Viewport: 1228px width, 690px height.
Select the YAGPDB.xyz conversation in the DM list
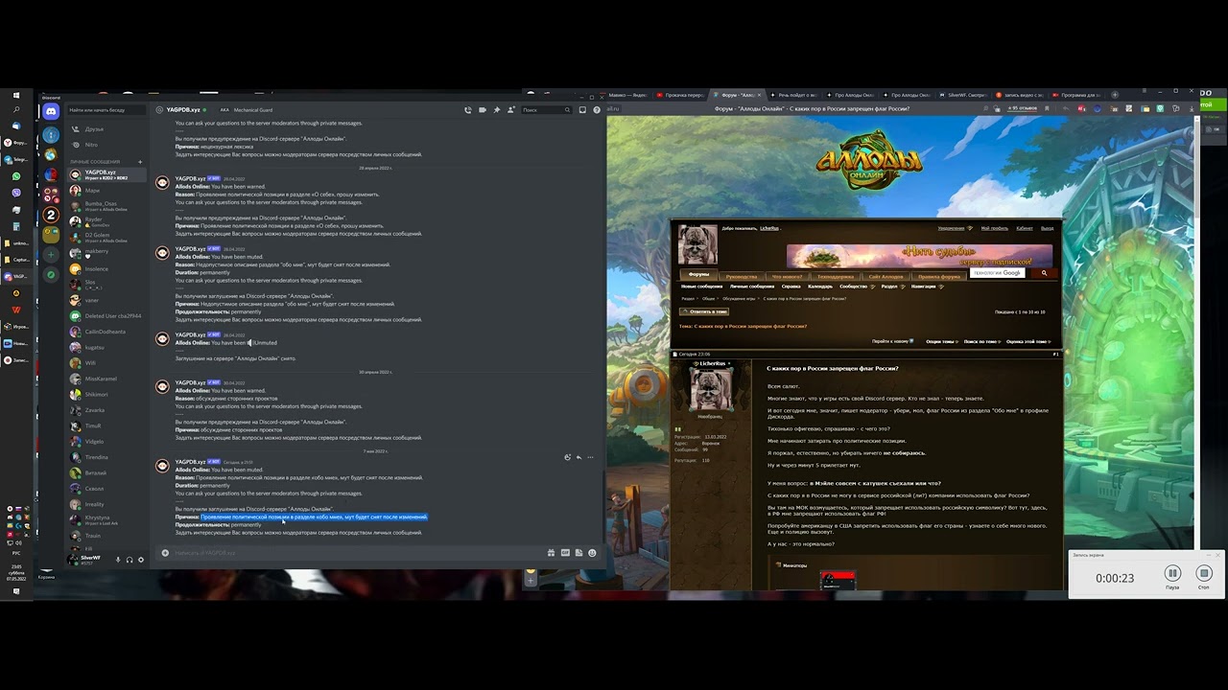click(106, 175)
